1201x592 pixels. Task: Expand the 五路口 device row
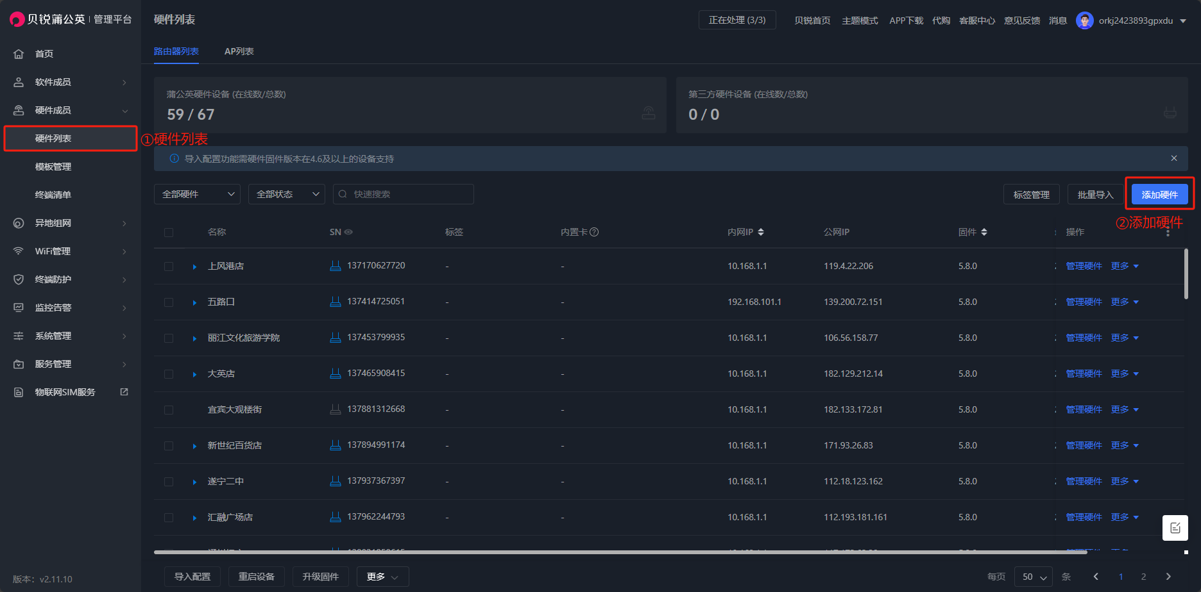click(194, 302)
